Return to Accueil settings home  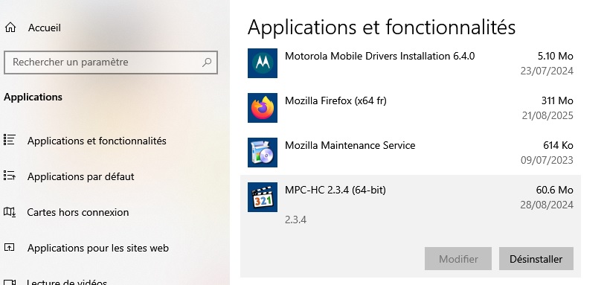pos(44,28)
